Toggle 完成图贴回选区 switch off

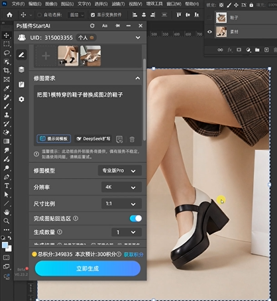point(136,218)
